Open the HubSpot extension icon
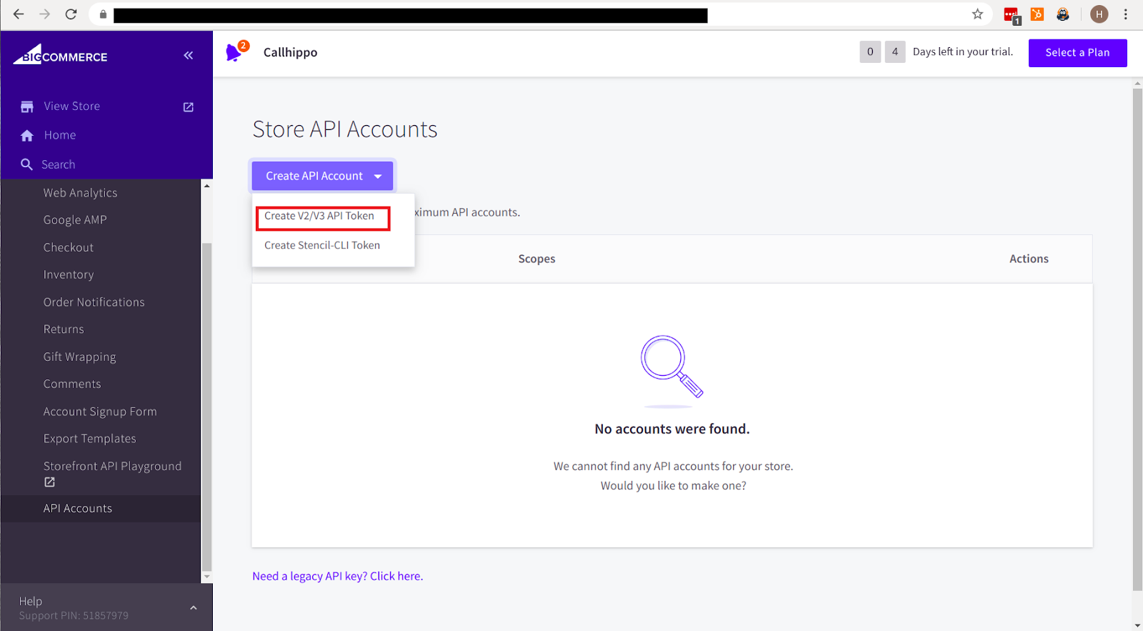 (x=1037, y=14)
